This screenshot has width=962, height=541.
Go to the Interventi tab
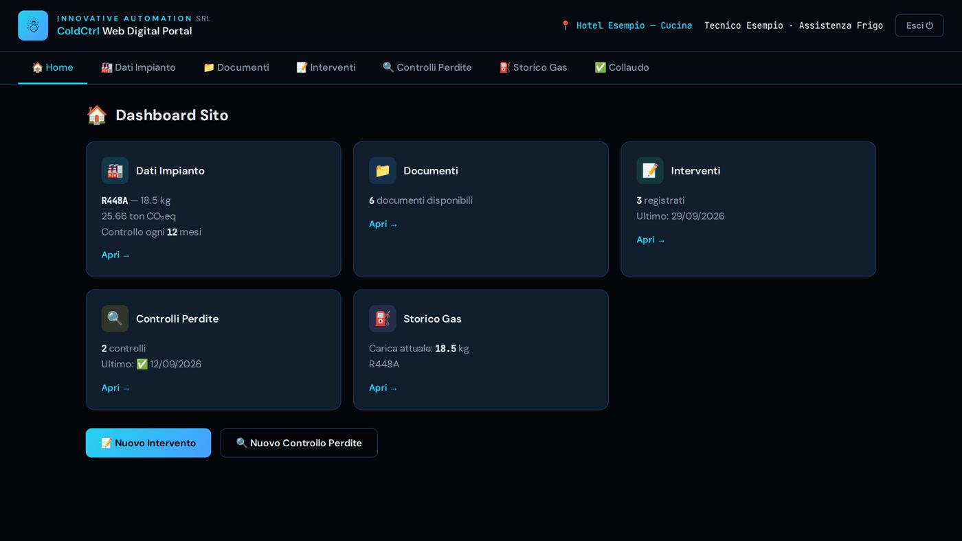point(326,67)
